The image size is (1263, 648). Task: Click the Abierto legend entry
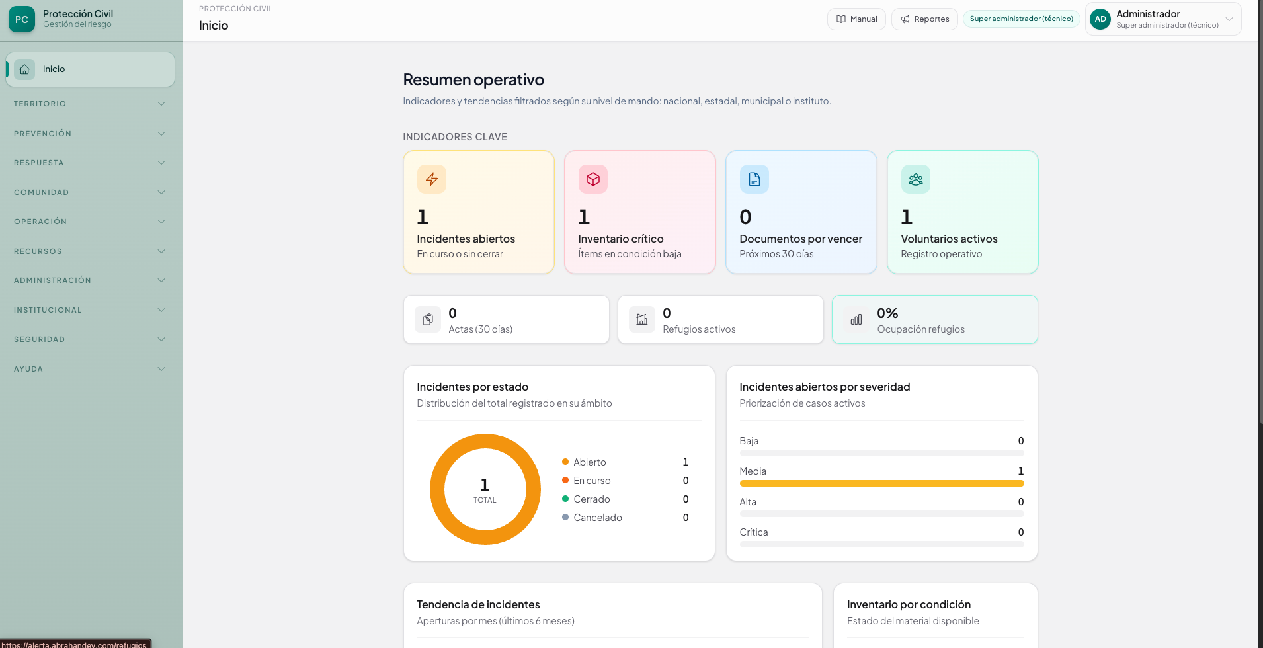(625, 462)
